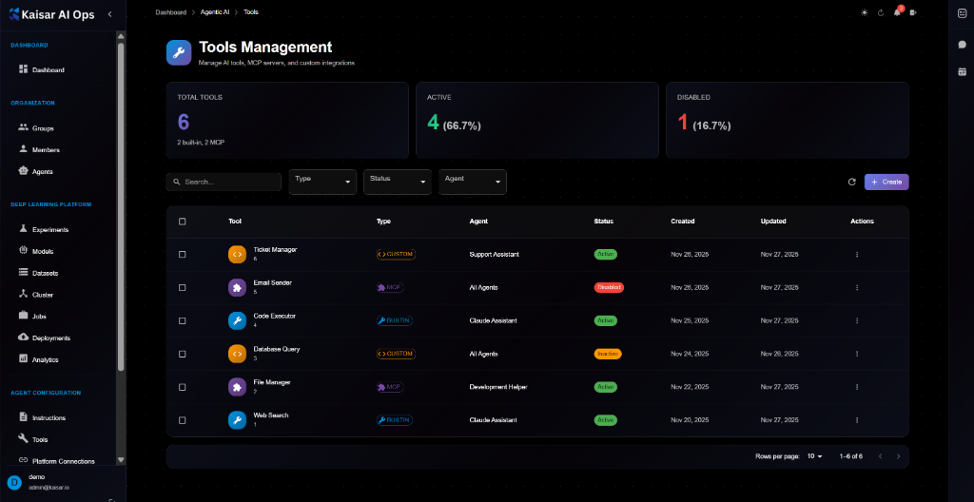
Task: Go to previous page arrow in pagination
Action: (880, 456)
